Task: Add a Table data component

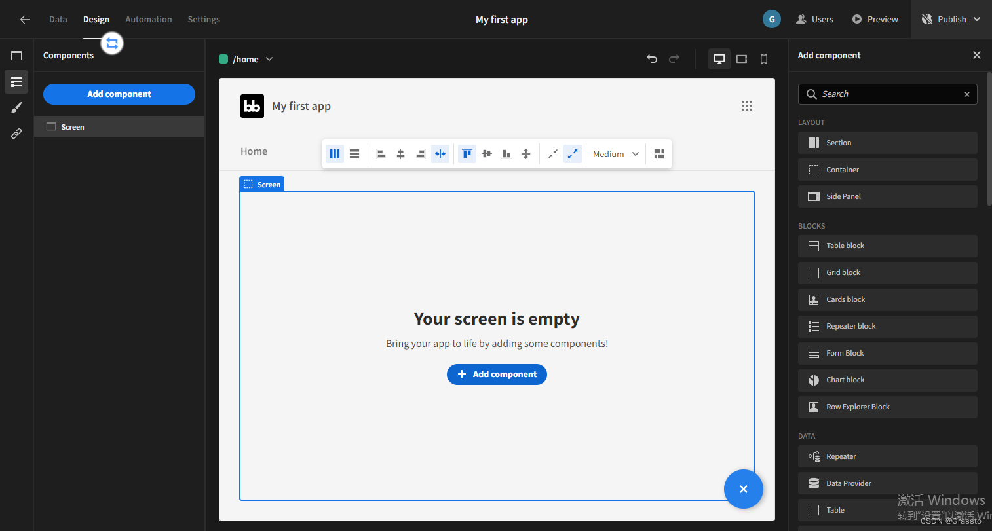Action: [888, 510]
